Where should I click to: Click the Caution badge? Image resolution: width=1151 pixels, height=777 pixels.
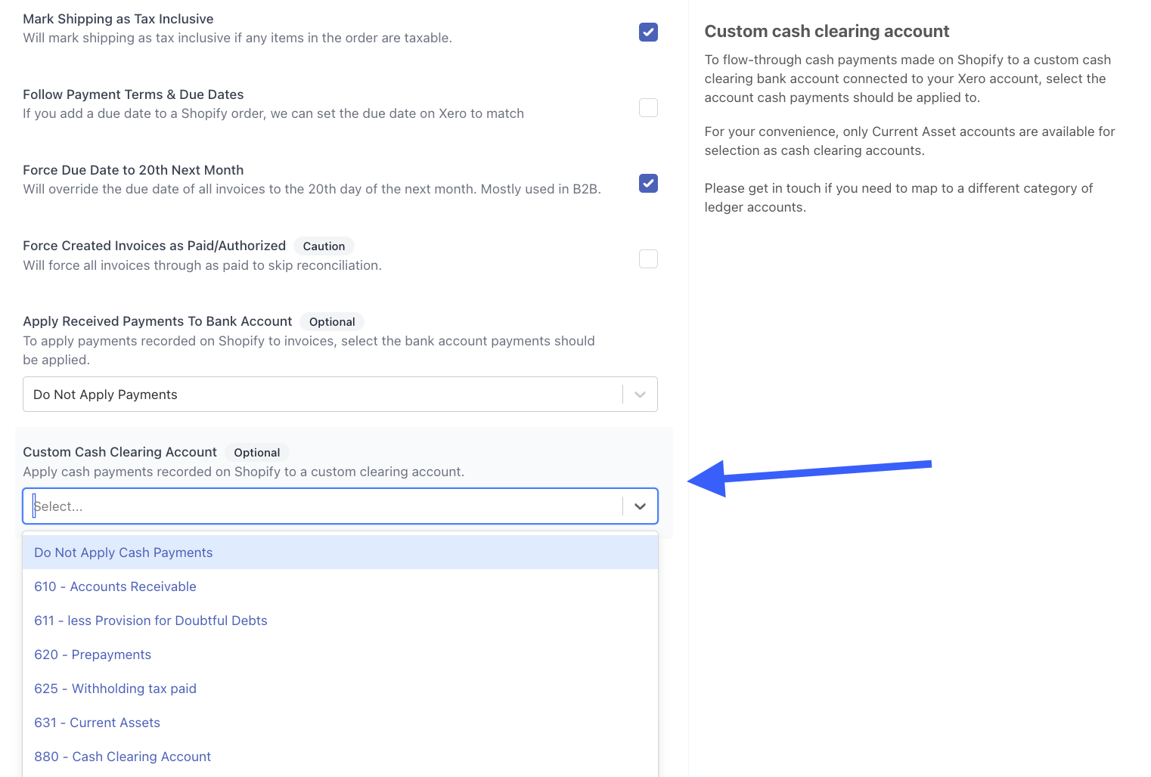pos(324,246)
